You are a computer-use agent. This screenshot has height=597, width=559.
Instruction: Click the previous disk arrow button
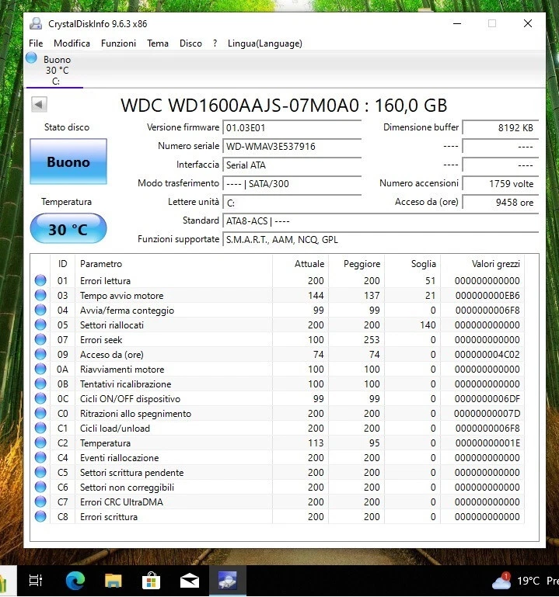pos(39,104)
